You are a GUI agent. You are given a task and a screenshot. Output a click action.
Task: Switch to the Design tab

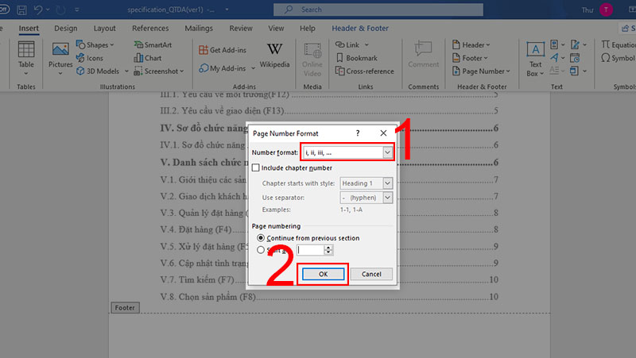(65, 29)
